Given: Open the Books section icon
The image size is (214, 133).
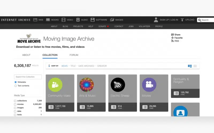Looking at the screenshot, I should (48, 20).
